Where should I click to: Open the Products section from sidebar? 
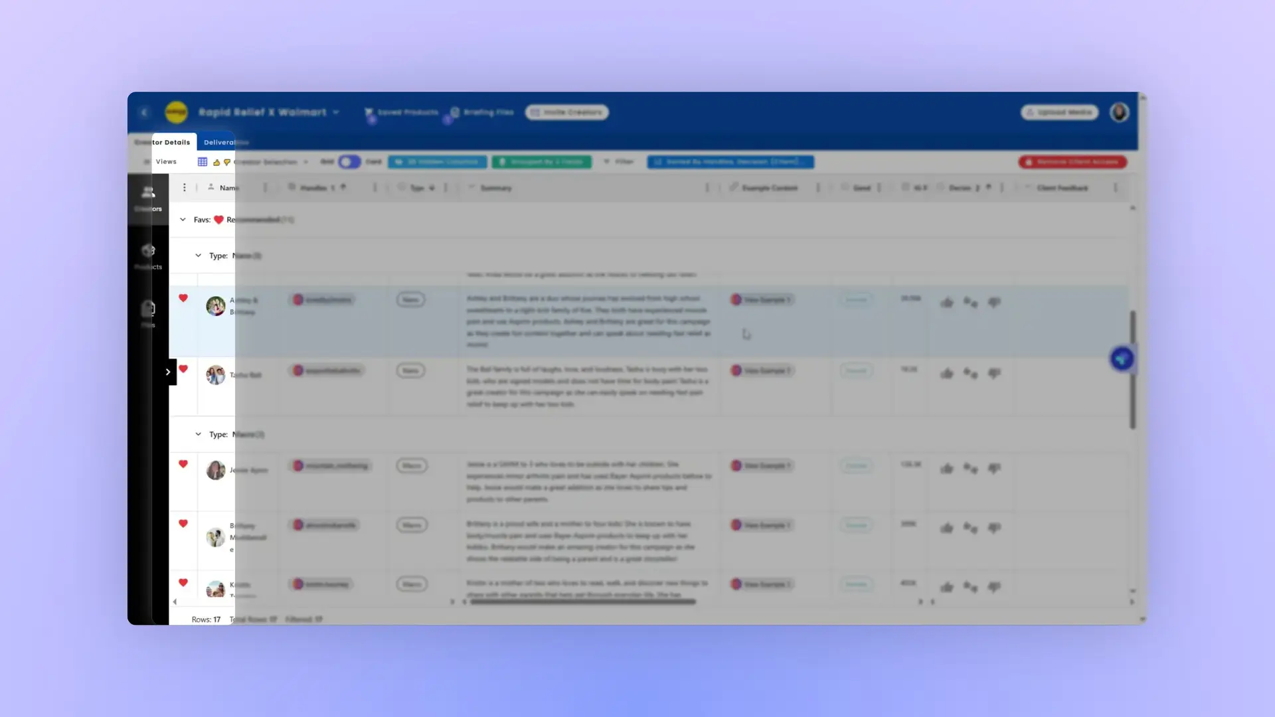pos(147,254)
